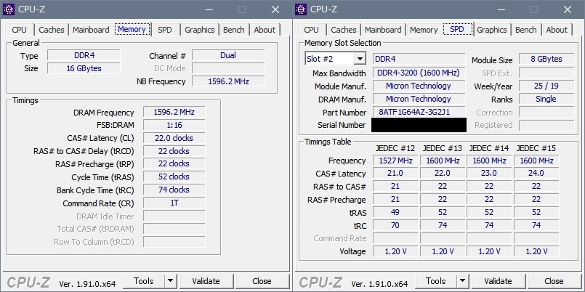Open Graphics tab in right window
This screenshot has width=585, height=292.
pyautogui.click(x=492, y=30)
